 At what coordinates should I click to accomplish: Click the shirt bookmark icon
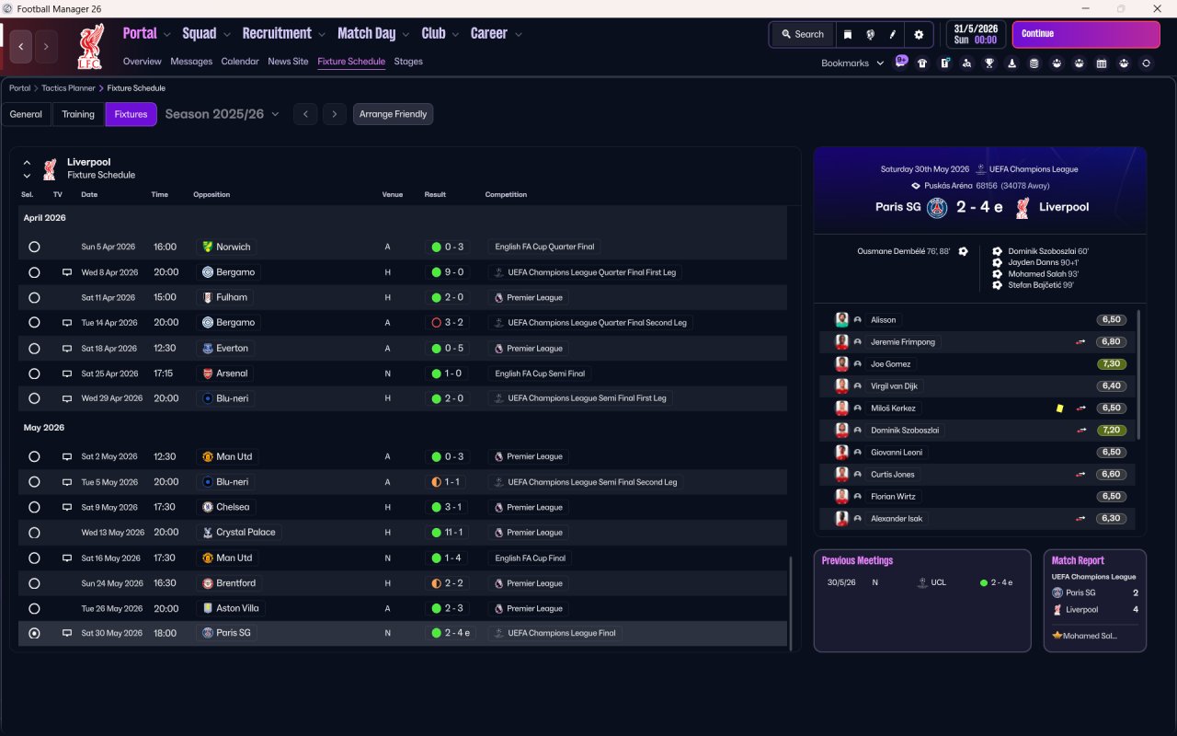coord(922,63)
